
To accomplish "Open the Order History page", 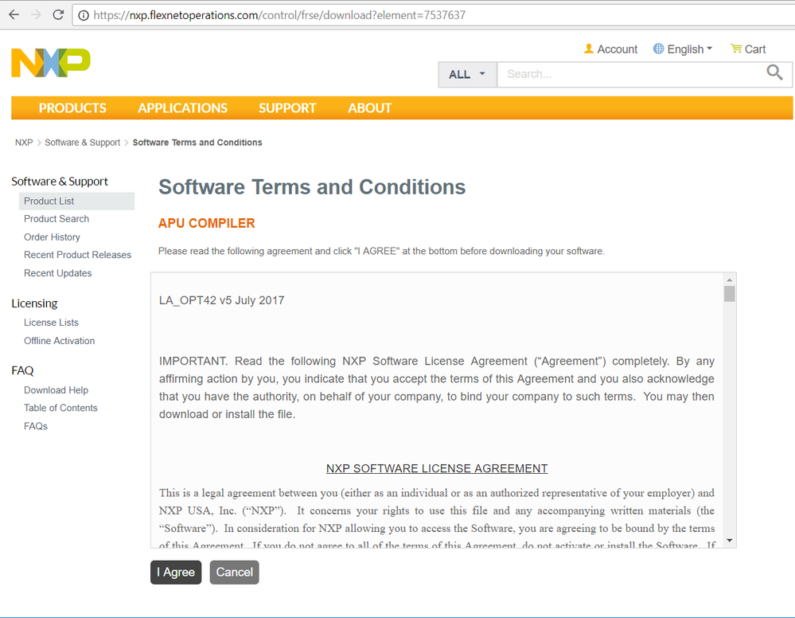I will coord(52,237).
